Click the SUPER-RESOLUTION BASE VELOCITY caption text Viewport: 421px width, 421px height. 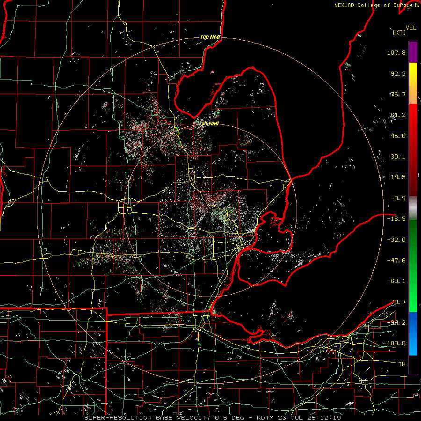147,418
